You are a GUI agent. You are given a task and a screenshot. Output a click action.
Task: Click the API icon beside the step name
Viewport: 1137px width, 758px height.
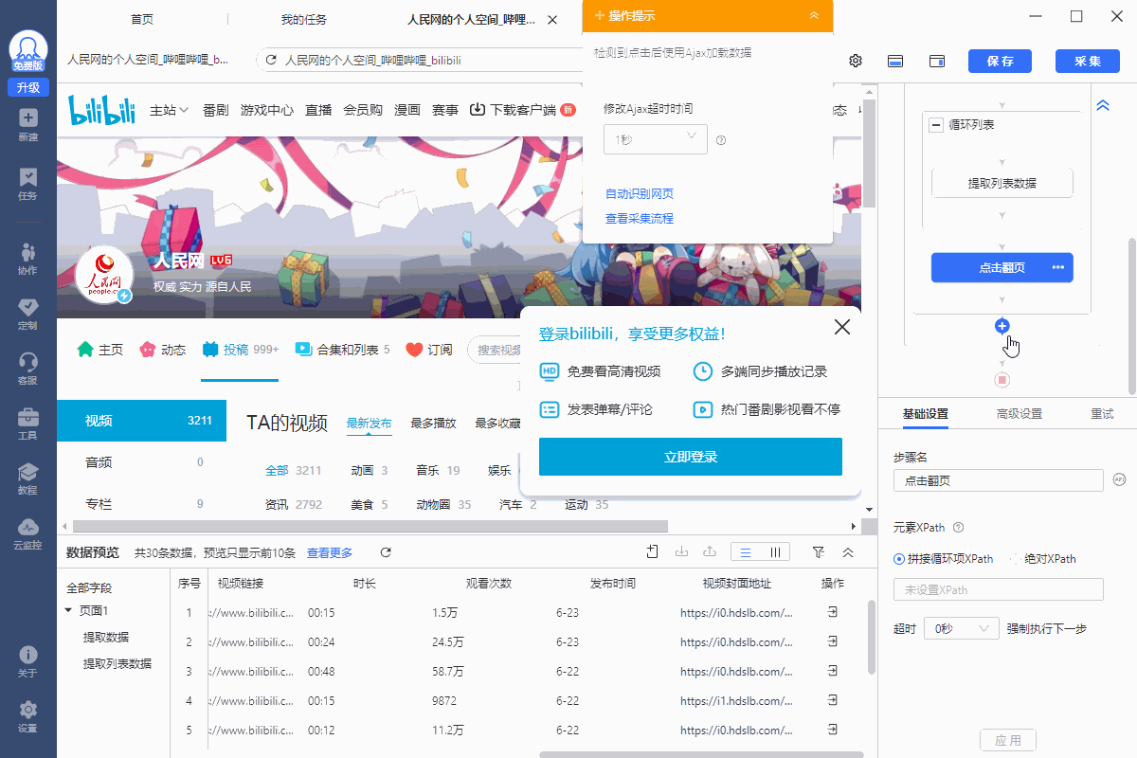tap(1120, 480)
